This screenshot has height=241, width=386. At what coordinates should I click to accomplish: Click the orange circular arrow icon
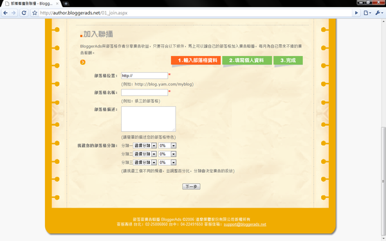pos(83,62)
